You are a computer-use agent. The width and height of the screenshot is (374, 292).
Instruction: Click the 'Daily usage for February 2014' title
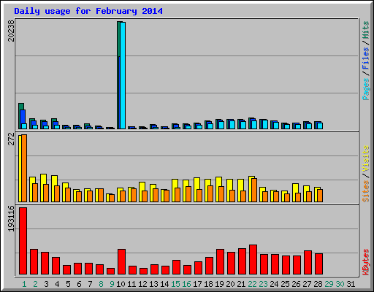[88, 11]
